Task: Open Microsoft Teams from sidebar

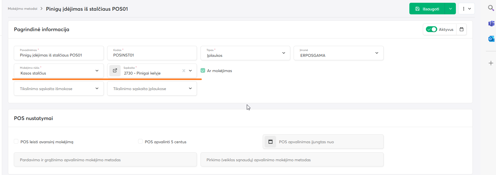Action: [x=491, y=24]
